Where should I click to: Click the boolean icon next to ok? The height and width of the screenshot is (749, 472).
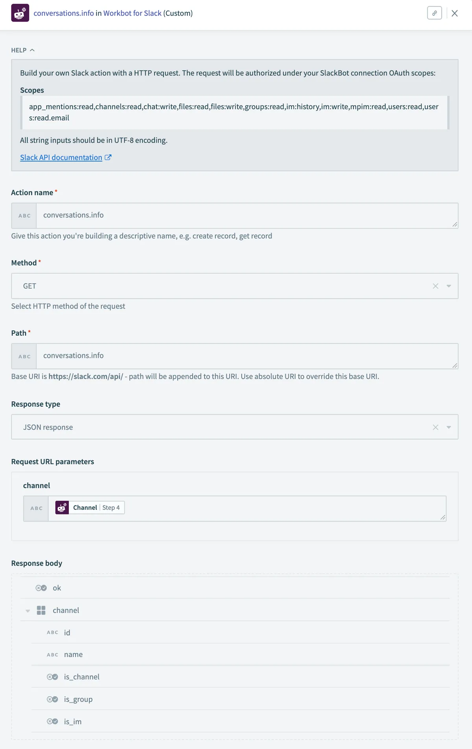pos(41,588)
